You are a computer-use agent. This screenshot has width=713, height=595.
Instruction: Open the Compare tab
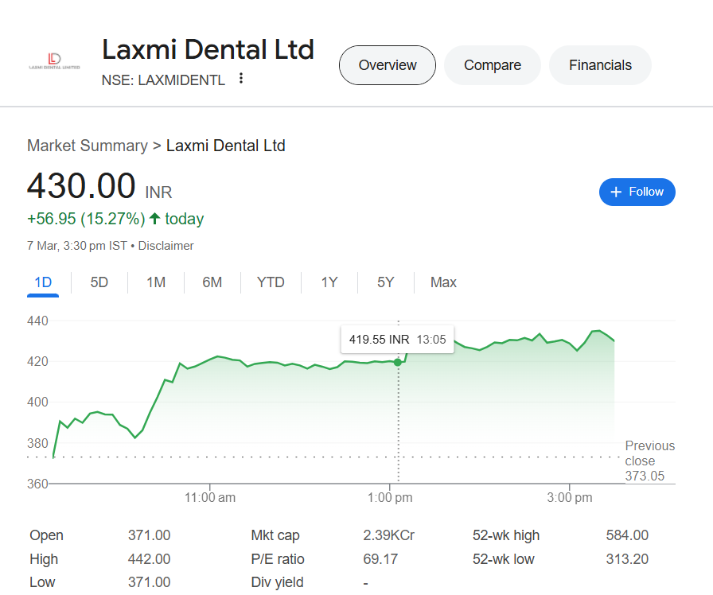click(x=493, y=65)
